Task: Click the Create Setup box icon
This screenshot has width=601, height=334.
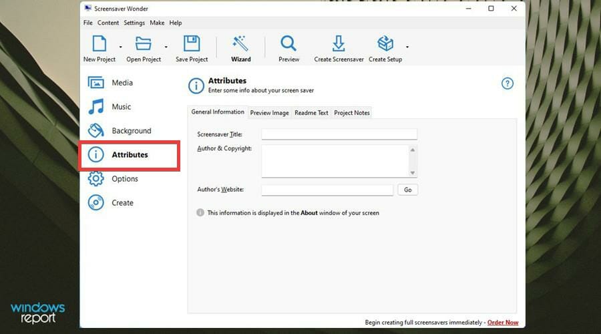Action: [385, 43]
